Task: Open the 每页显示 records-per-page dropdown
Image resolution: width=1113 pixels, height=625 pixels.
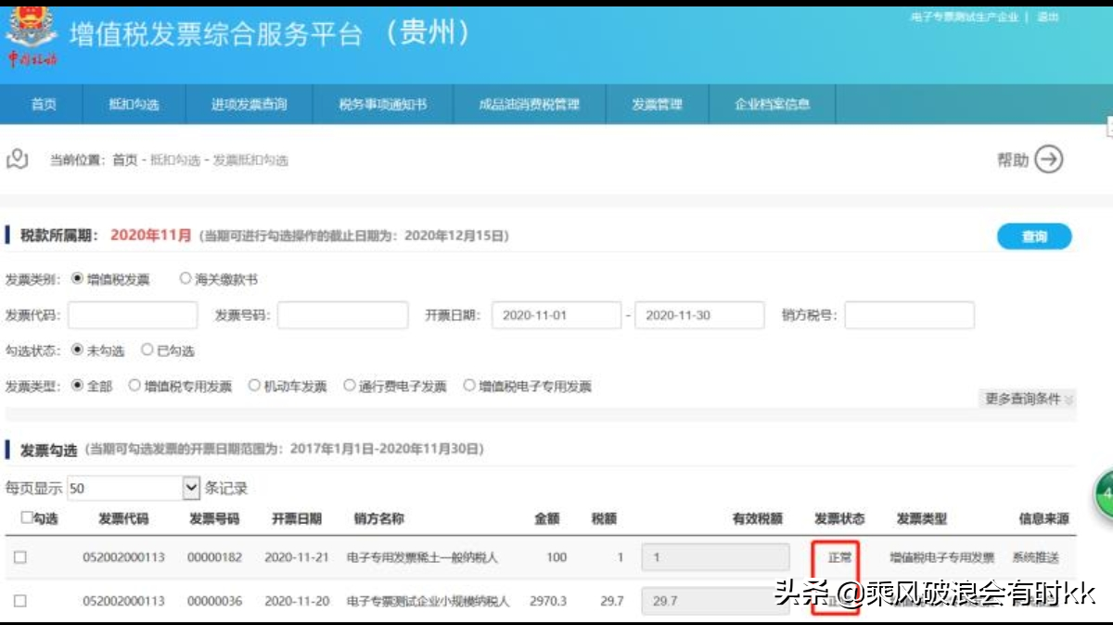Action: pyautogui.click(x=189, y=486)
